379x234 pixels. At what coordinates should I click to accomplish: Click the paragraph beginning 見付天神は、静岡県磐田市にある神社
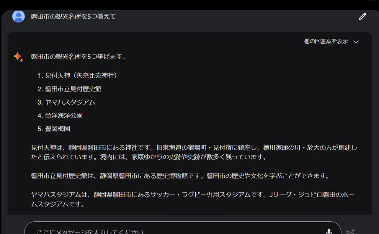[x=194, y=152]
